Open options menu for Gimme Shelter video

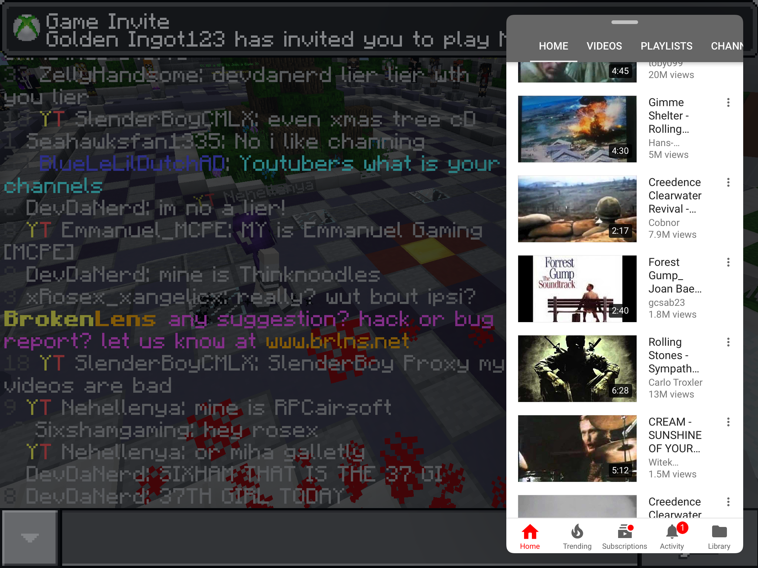(x=728, y=102)
